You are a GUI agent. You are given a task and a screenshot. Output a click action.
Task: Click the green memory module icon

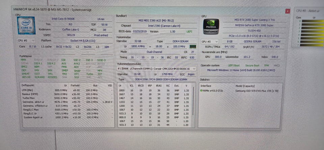[x=193, y=47]
